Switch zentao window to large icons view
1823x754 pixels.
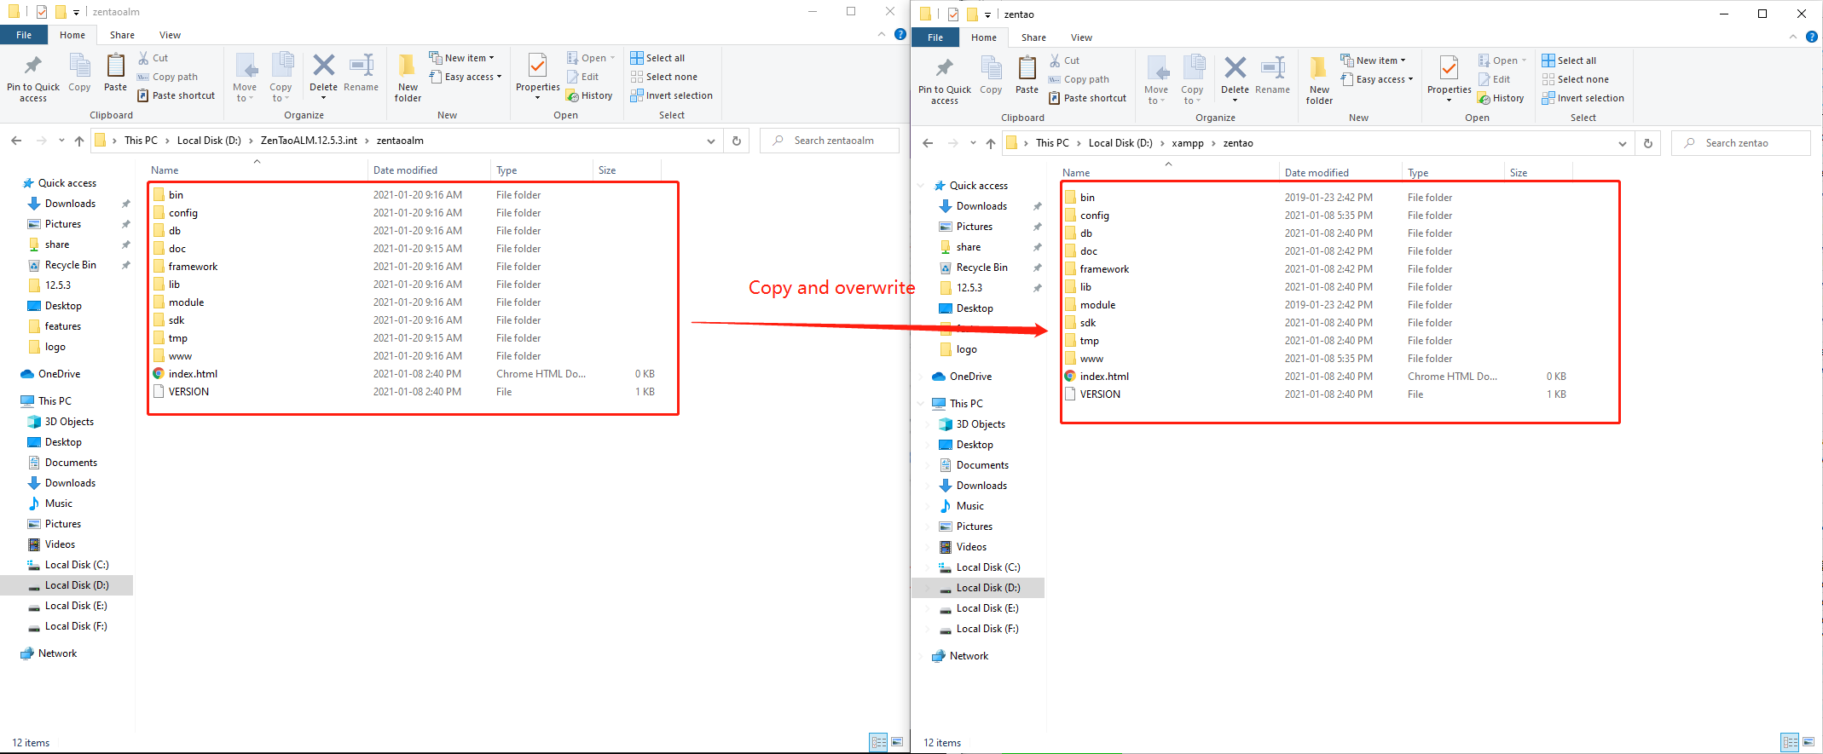pos(1808,742)
